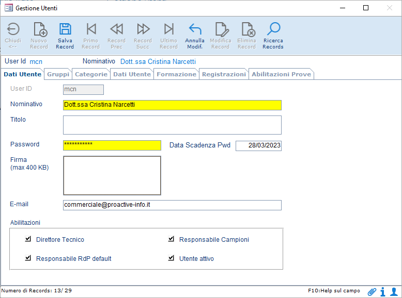Delete the record with Elimina Record
Image resolution: width=402 pixels, height=298 pixels.
248,29
